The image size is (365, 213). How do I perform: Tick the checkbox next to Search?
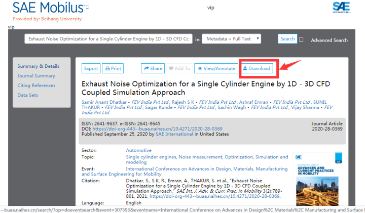[x=301, y=39]
